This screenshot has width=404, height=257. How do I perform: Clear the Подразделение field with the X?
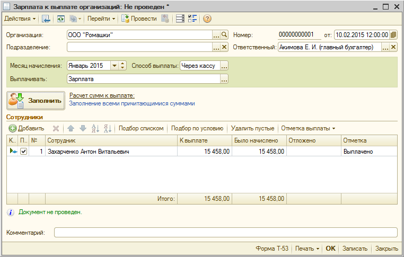[x=224, y=47]
